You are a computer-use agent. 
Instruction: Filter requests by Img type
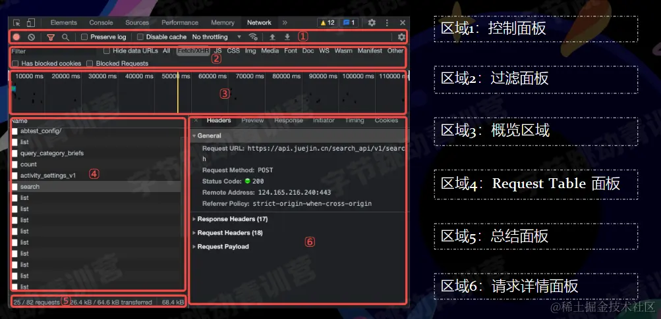(250, 51)
